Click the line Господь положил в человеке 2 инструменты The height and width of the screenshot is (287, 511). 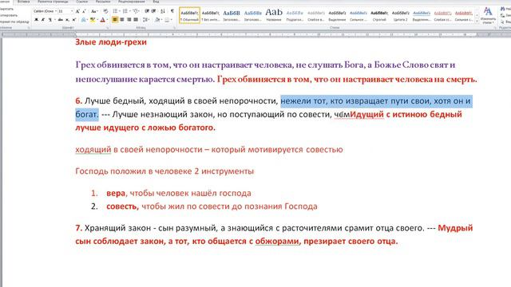coord(164,171)
